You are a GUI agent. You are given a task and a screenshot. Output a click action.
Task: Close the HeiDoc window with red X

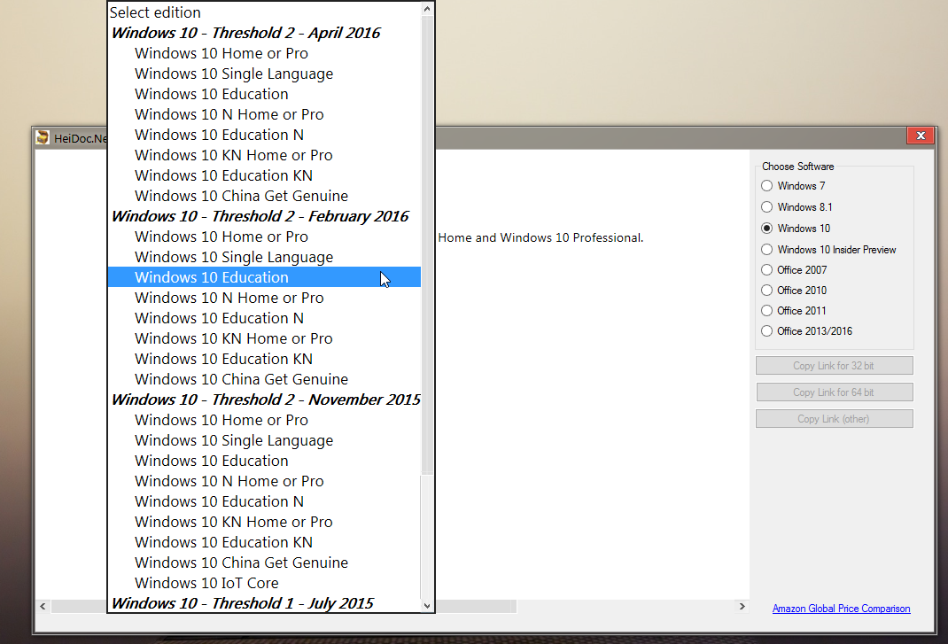point(921,136)
